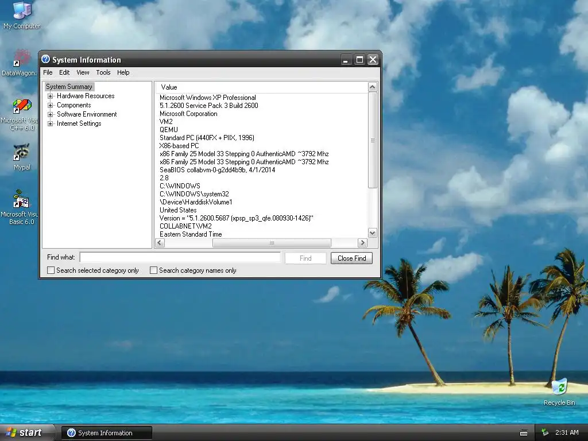Click the System Information title bar icon
Viewport: 588px width, 441px height.
tap(46, 59)
